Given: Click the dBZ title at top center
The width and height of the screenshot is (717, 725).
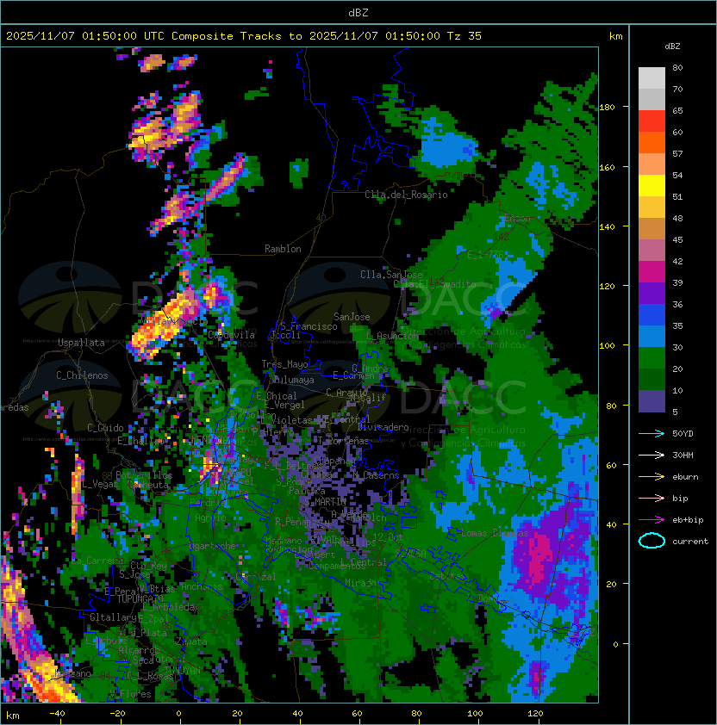Looking at the screenshot, I should (x=358, y=12).
